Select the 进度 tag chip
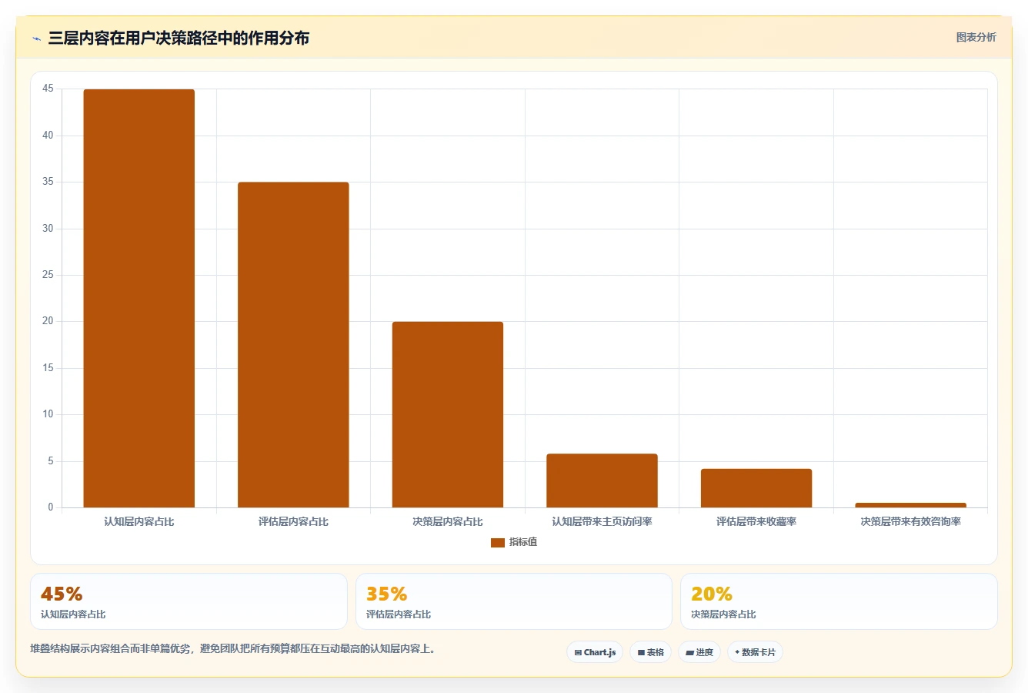The image size is (1028, 693). tap(699, 652)
